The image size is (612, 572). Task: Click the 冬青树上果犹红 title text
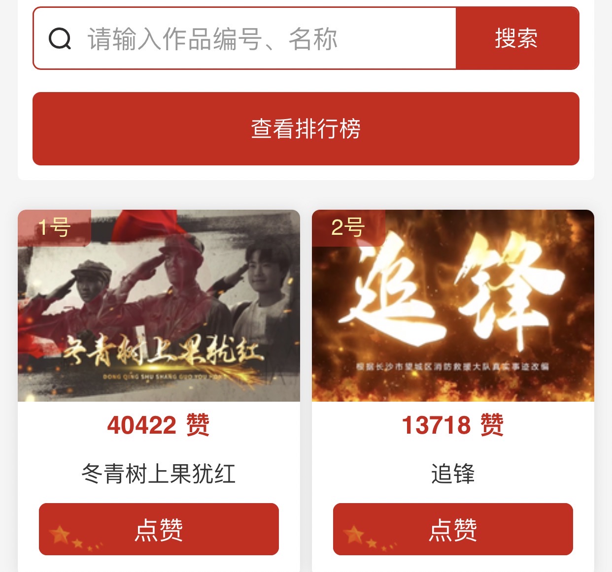pyautogui.click(x=159, y=474)
